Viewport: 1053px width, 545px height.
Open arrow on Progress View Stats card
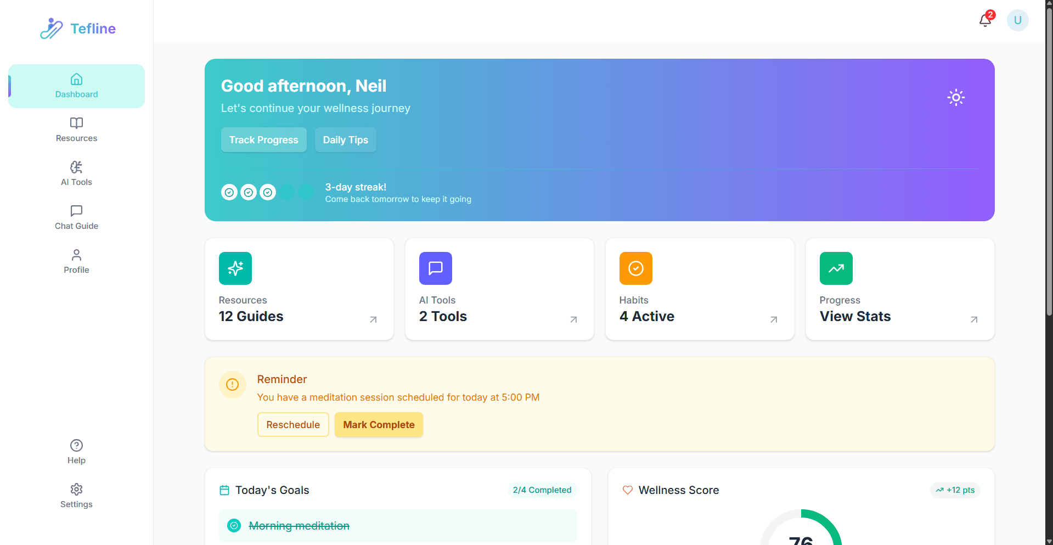(974, 319)
